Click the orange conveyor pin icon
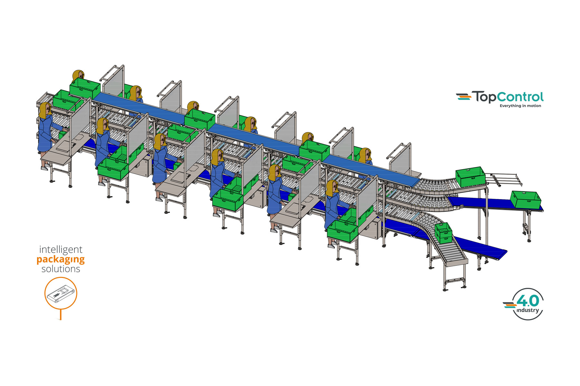This screenshot has width=580, height=386. (x=61, y=298)
